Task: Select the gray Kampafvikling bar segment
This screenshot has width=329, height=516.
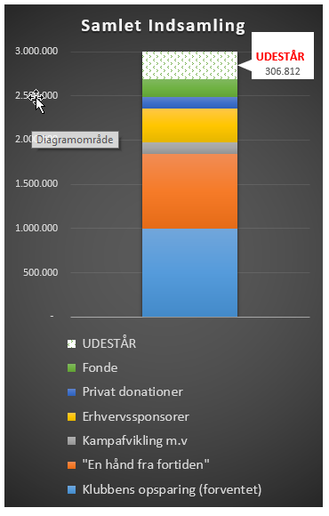Action: click(x=189, y=148)
